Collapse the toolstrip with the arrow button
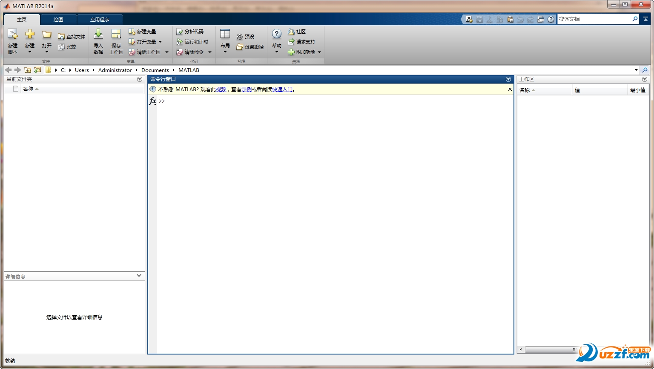Viewport: 654px width, 369px height. (x=645, y=19)
